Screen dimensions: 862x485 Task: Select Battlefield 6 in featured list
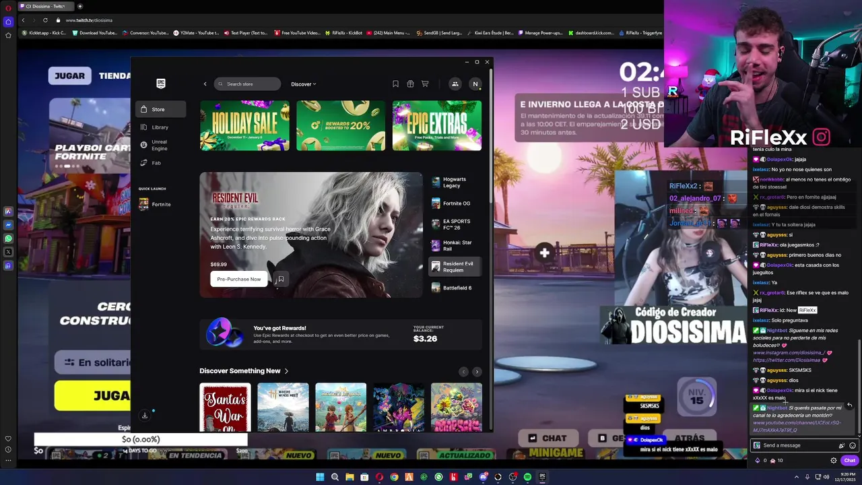(455, 288)
